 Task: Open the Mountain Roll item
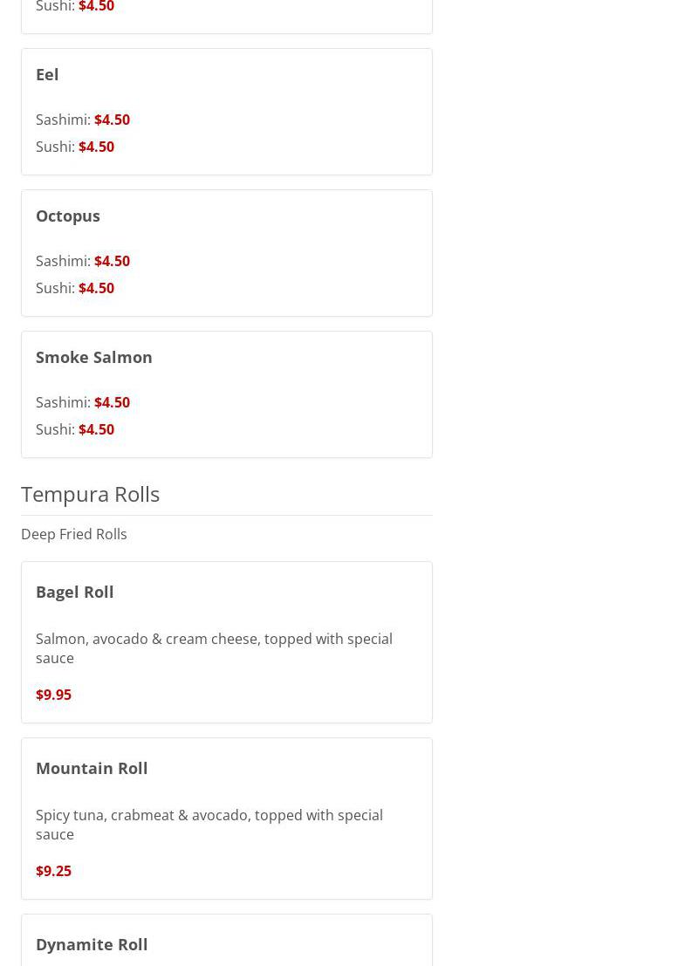point(92,768)
